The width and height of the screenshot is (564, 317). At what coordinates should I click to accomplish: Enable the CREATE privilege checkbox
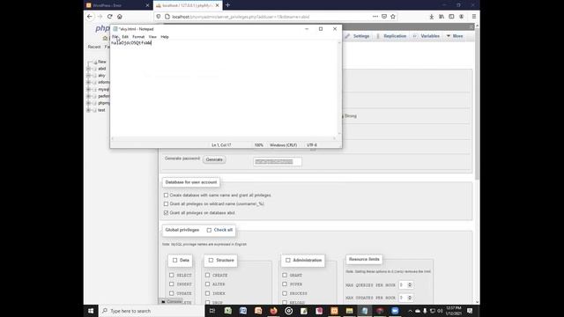(208, 275)
